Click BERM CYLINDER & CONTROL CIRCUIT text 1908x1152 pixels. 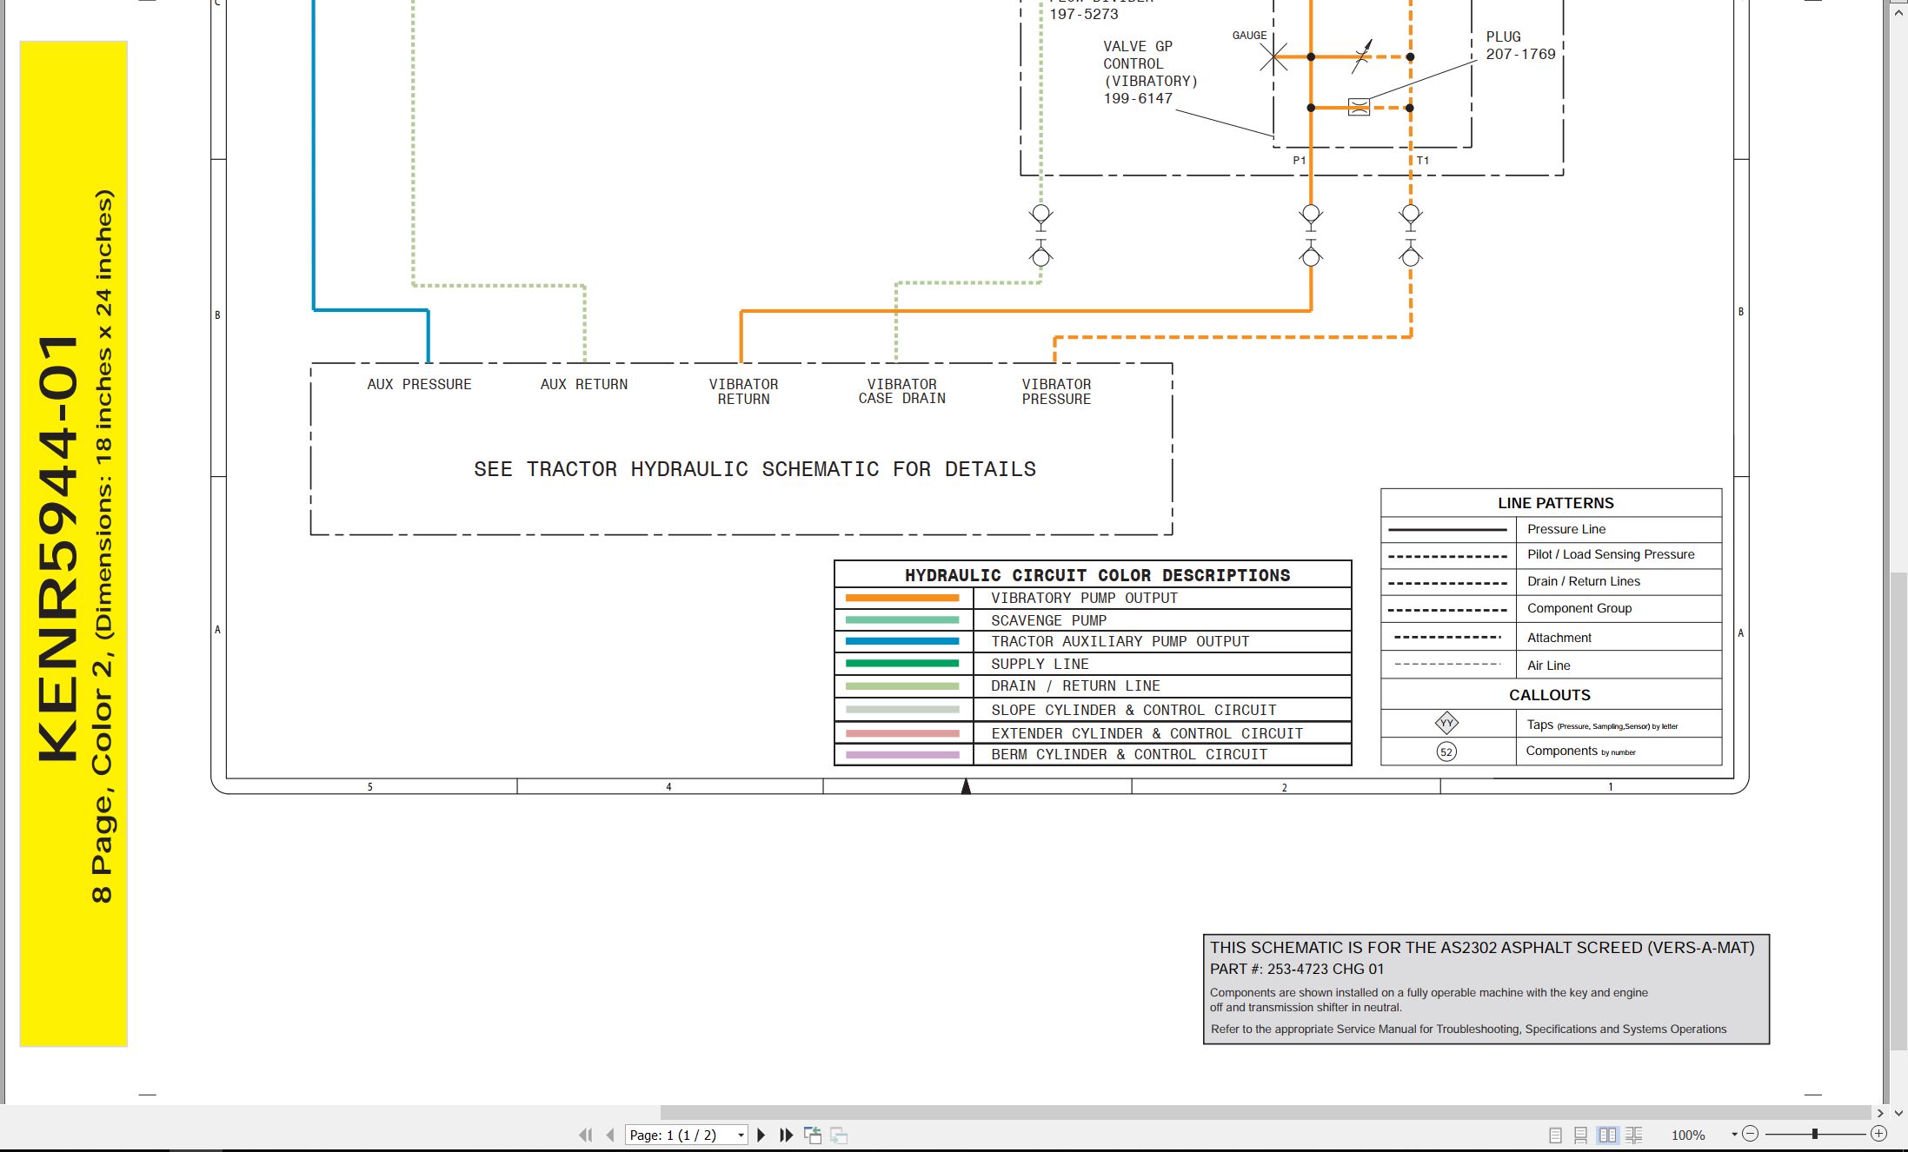[1129, 754]
